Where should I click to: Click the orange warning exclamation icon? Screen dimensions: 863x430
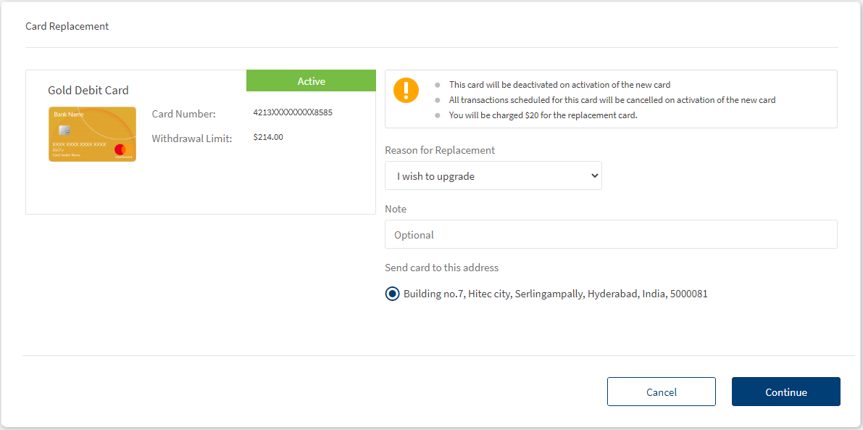click(x=406, y=91)
